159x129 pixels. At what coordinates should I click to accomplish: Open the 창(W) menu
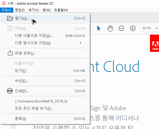tap(47, 10)
